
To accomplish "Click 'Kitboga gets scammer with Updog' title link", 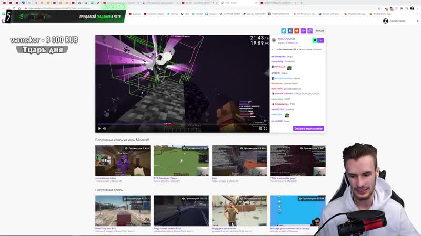I will tap(290, 228).
